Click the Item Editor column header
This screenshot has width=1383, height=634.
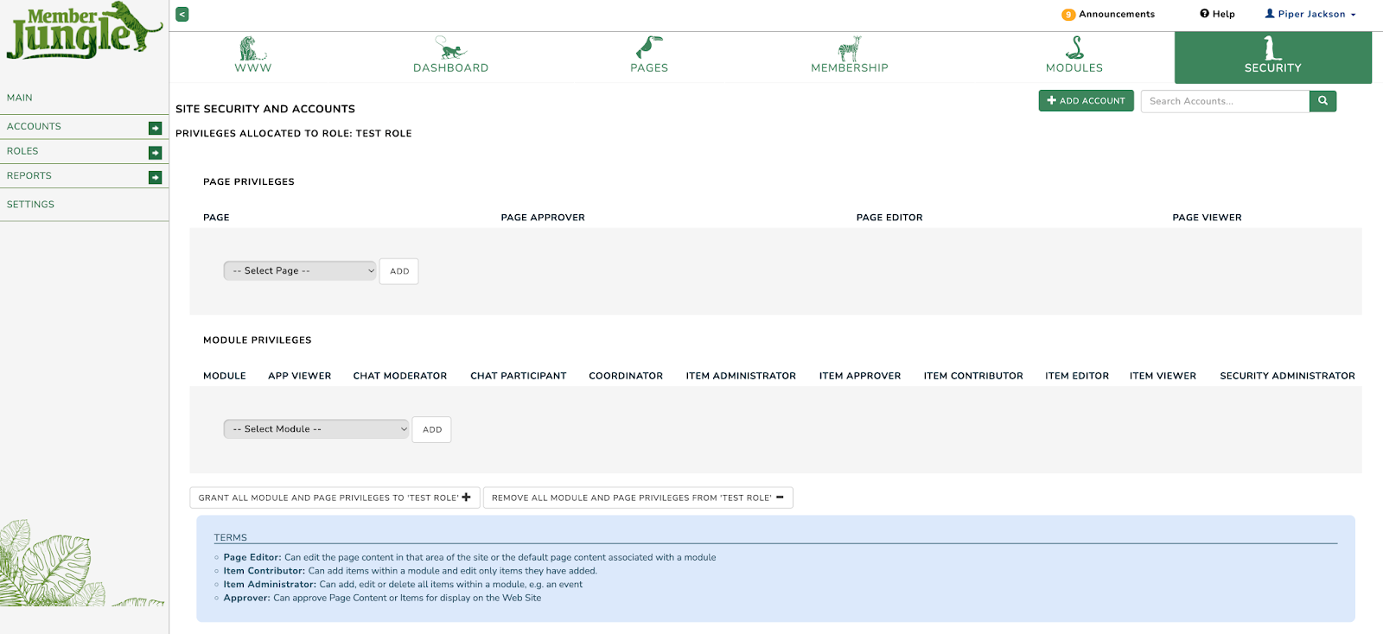click(1077, 376)
